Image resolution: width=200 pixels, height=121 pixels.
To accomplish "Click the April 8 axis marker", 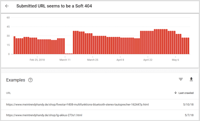I will click(120, 60).
